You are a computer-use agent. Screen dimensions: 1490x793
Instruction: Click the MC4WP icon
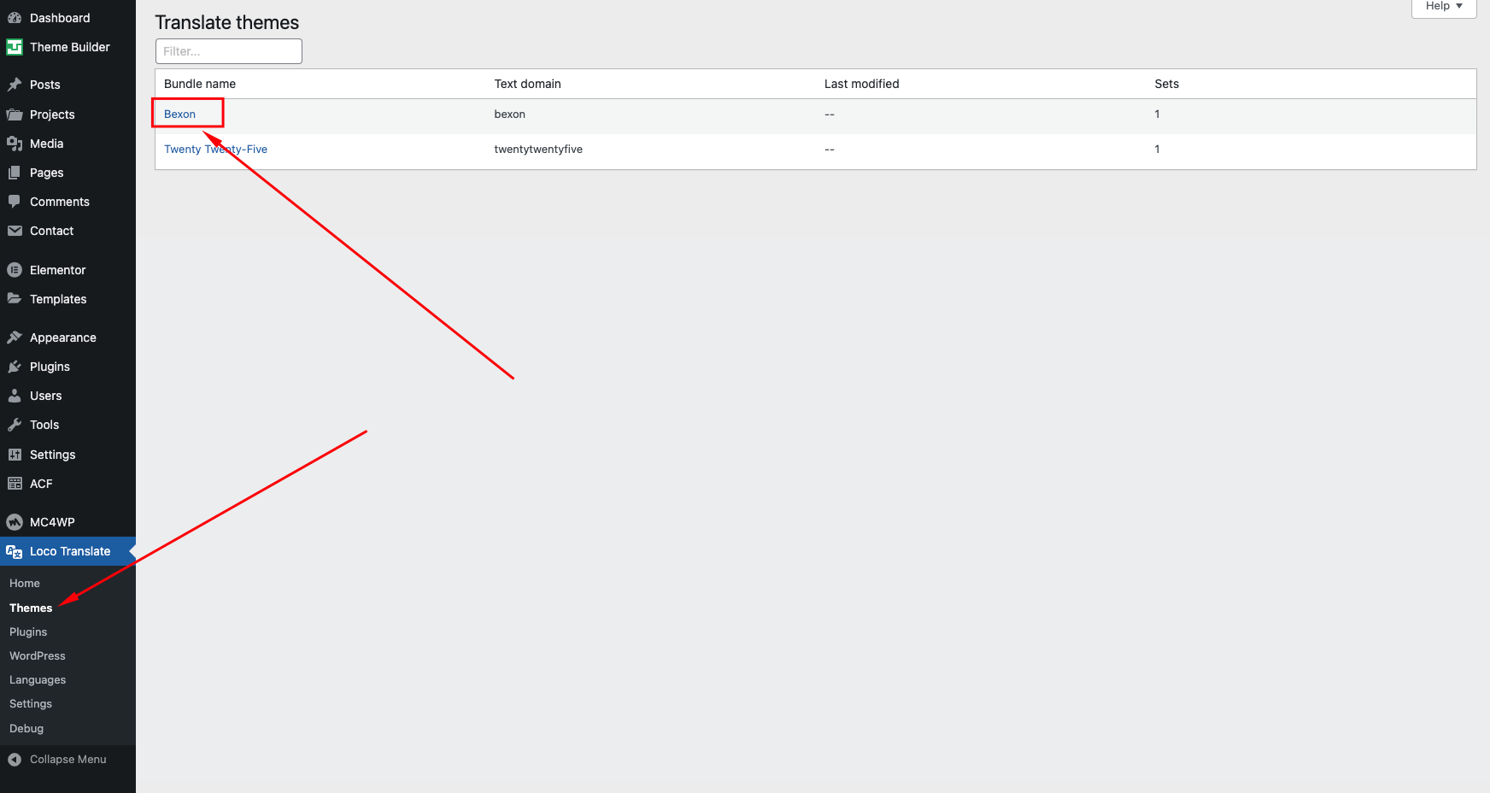click(15, 522)
